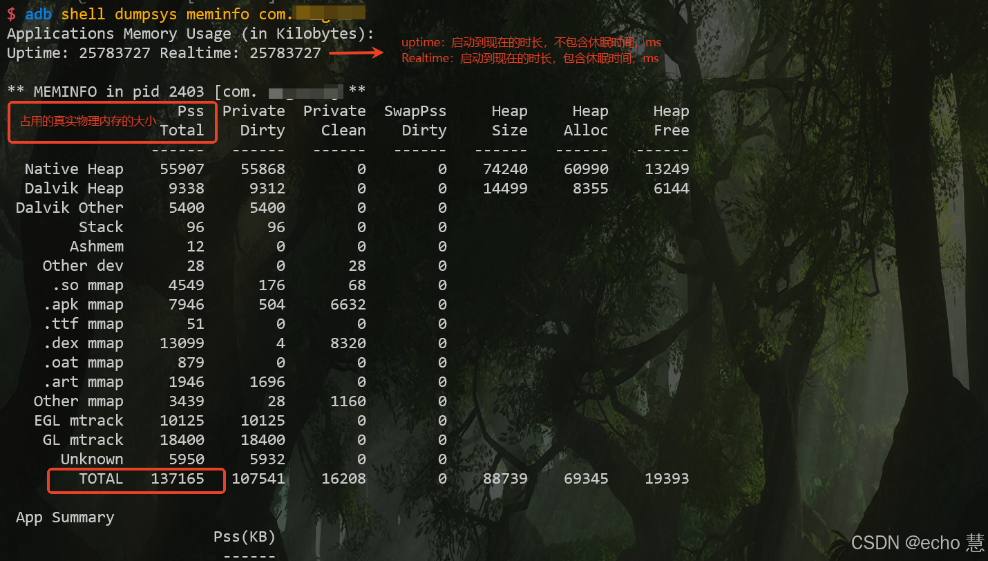Click the "TOTAL" row label
Image resolution: width=988 pixels, height=561 pixels.
tap(101, 478)
